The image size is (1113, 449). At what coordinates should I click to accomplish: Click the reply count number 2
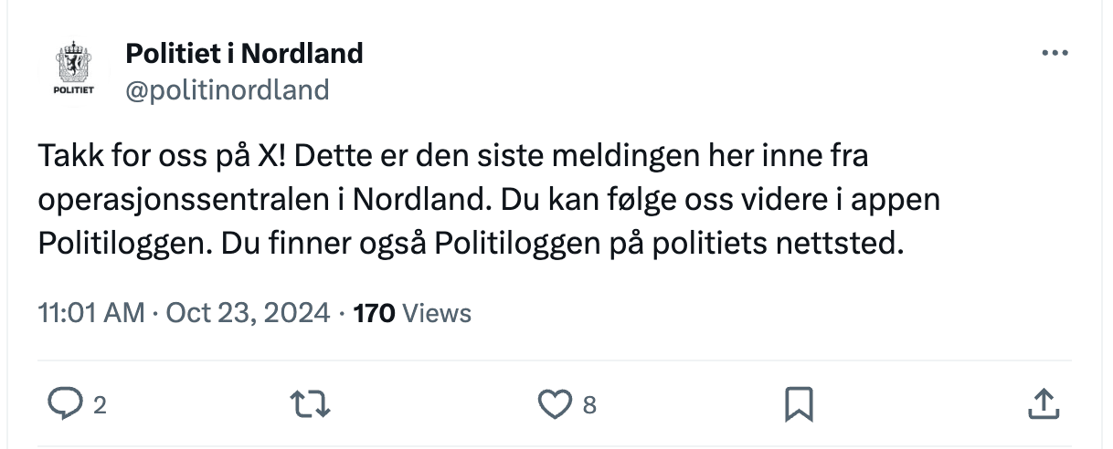pyautogui.click(x=100, y=404)
